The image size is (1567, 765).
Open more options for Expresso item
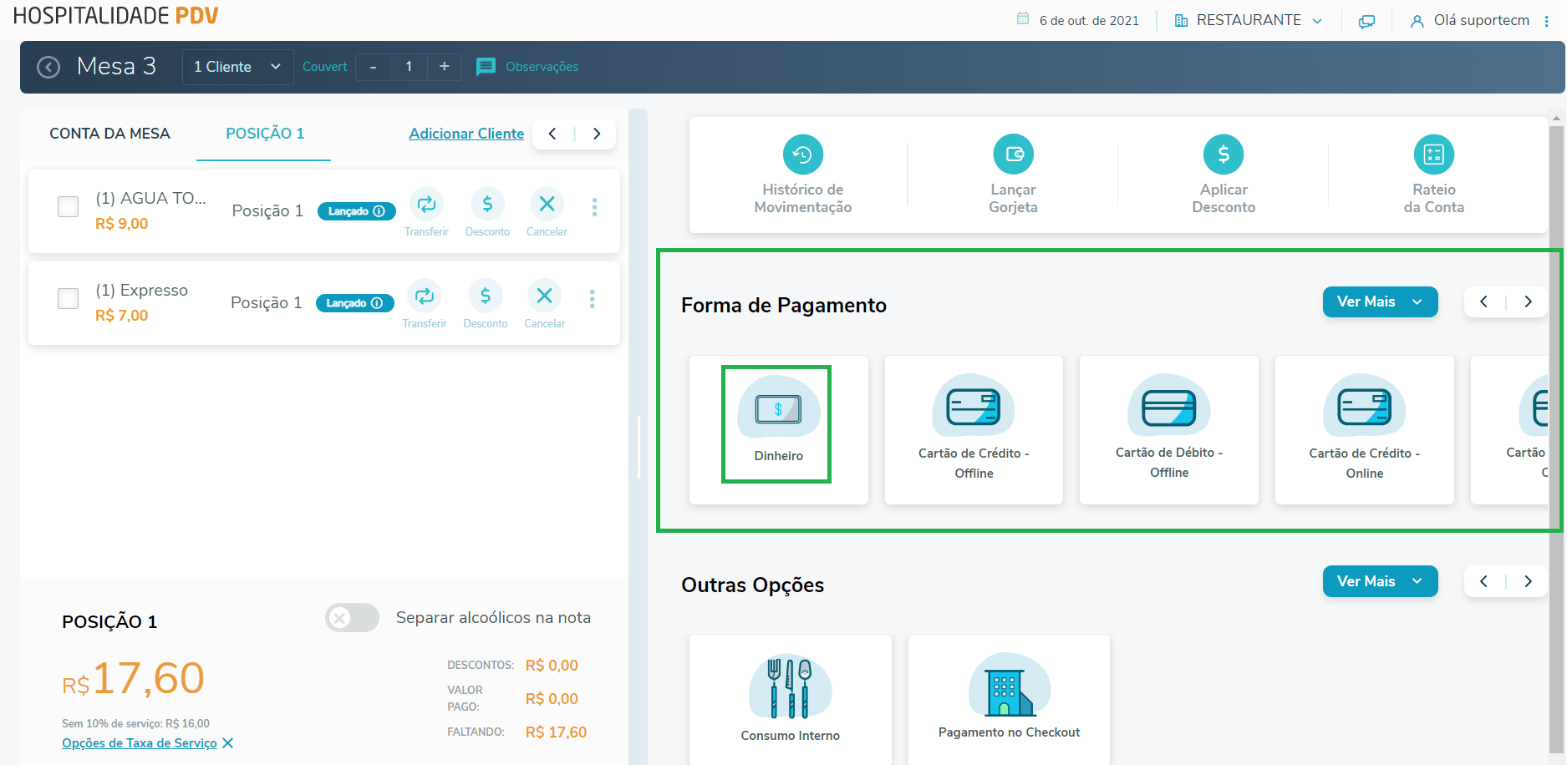pyautogui.click(x=592, y=299)
